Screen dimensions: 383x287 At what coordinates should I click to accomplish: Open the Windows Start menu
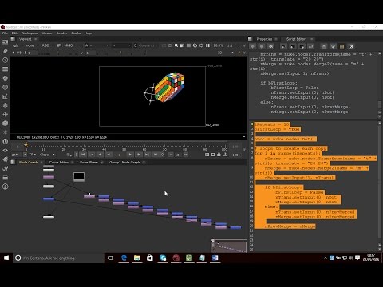point(6,258)
